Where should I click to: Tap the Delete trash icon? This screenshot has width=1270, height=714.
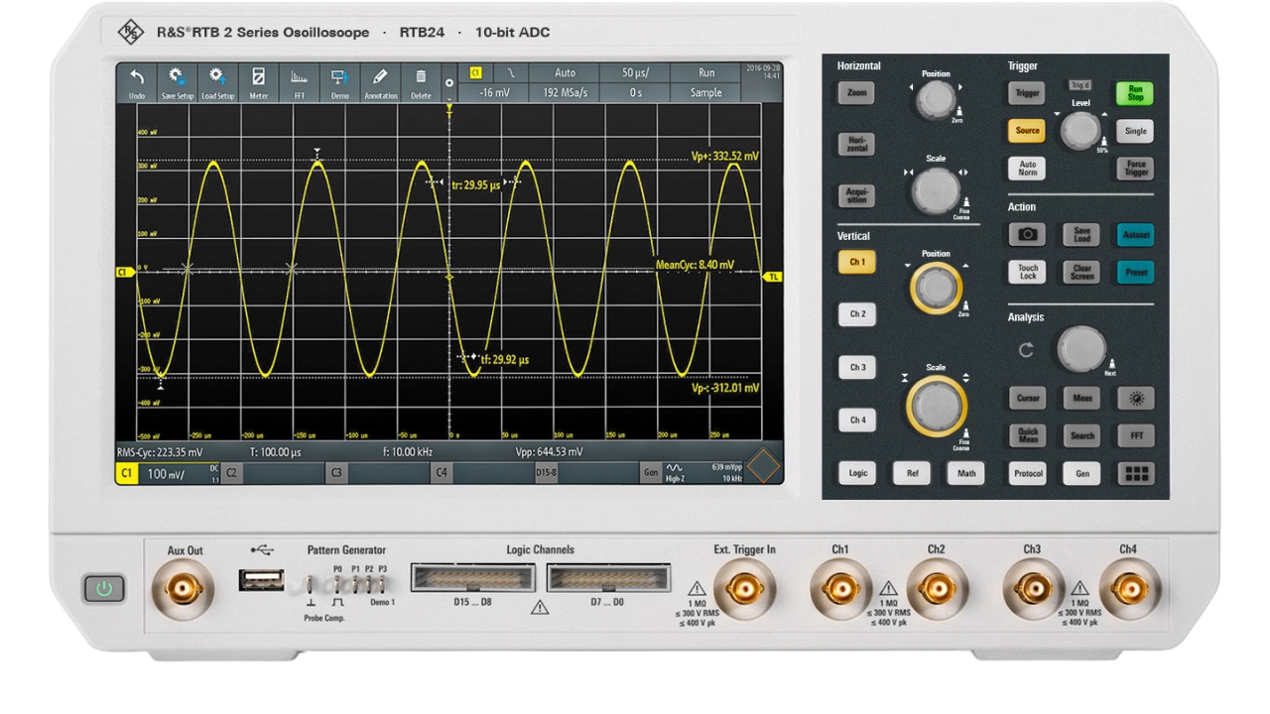421,79
